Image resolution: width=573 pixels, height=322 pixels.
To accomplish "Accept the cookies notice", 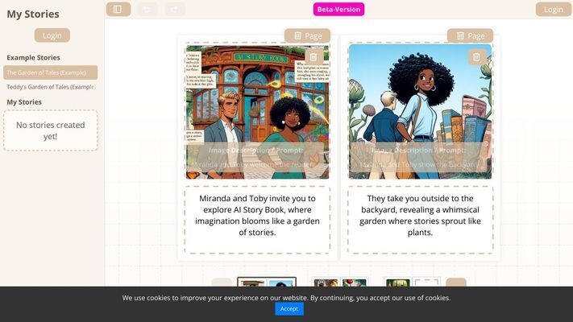I will click(289, 309).
